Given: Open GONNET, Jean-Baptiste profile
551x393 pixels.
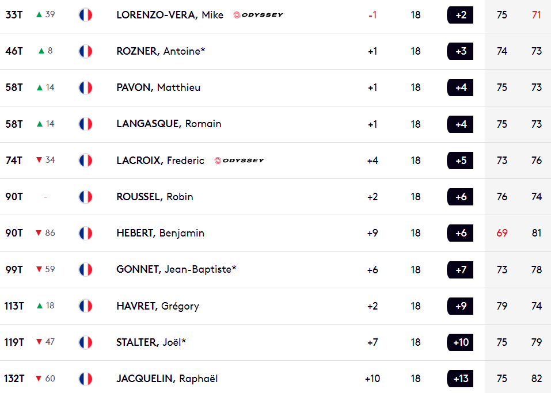Looking at the screenshot, I should [x=176, y=269].
